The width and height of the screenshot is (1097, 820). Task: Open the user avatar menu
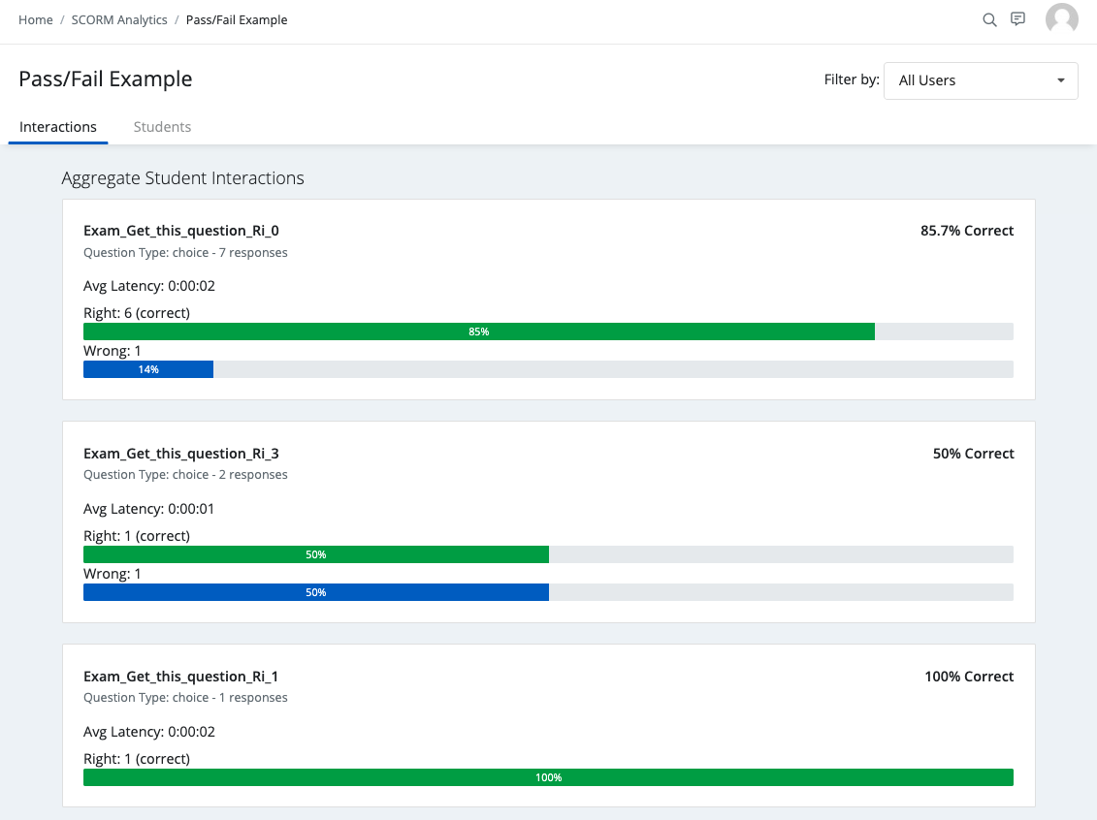tap(1061, 18)
